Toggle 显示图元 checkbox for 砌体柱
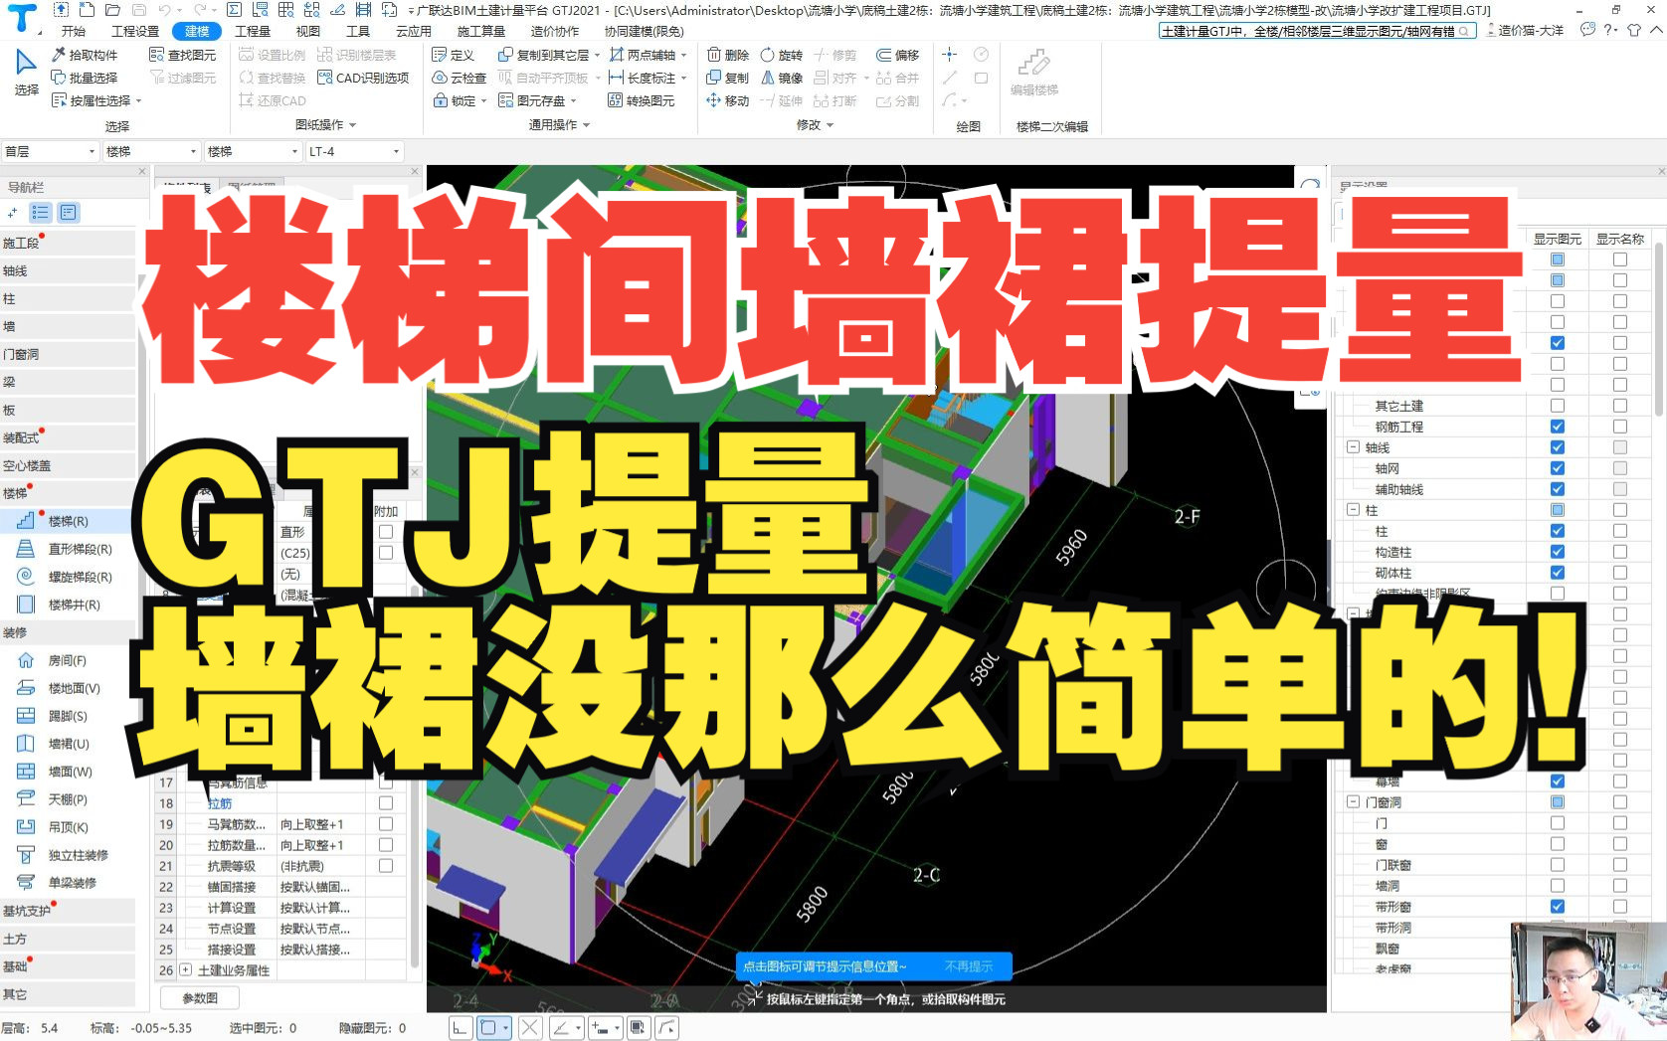The height and width of the screenshot is (1041, 1667). point(1557,573)
